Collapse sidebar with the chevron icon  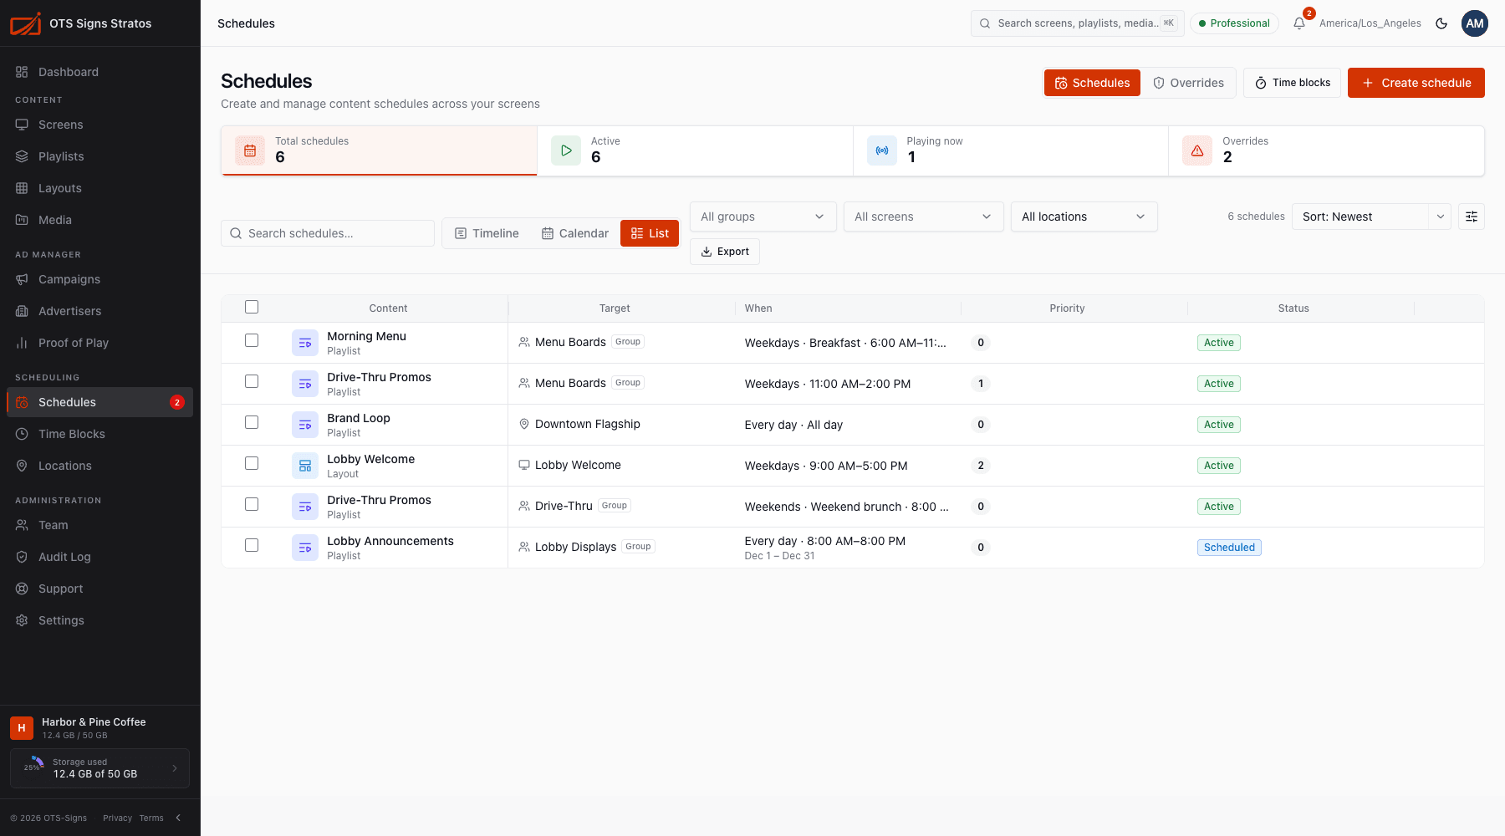coord(178,818)
